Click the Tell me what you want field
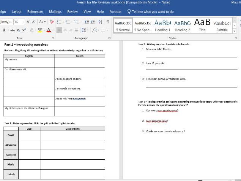This screenshot has height=181, width=241. (153, 12)
